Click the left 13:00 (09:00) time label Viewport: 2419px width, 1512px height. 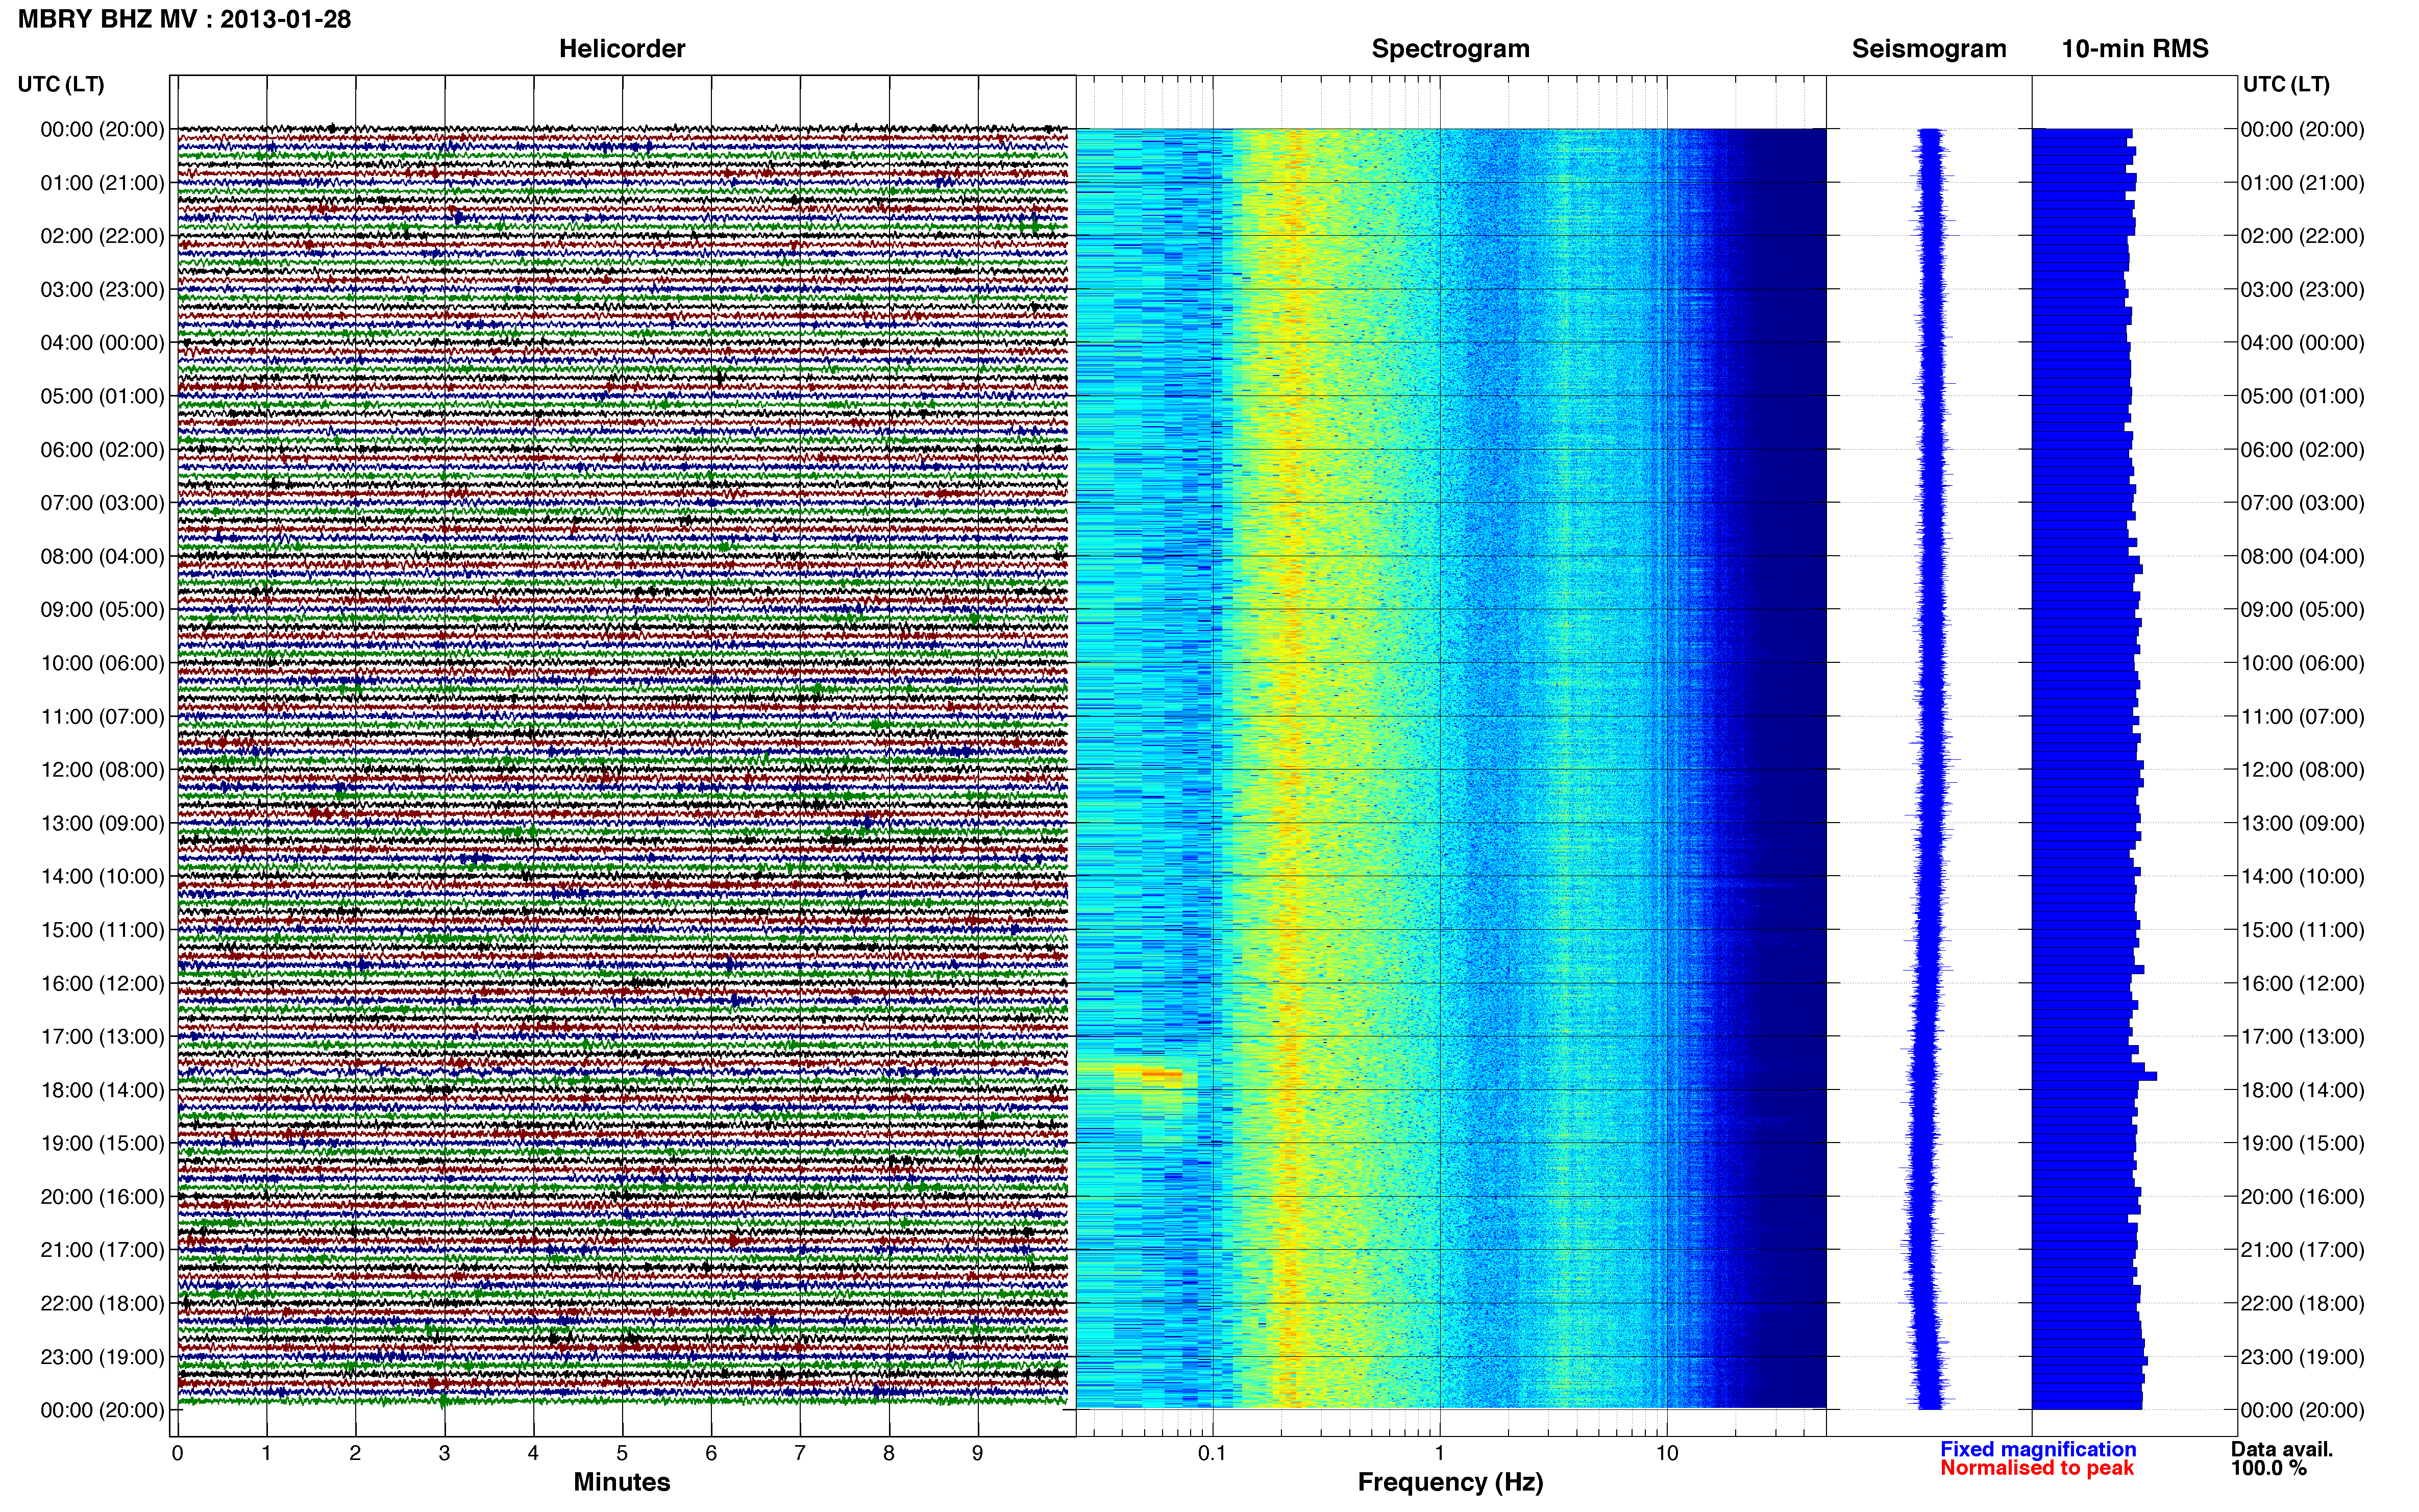(x=102, y=823)
